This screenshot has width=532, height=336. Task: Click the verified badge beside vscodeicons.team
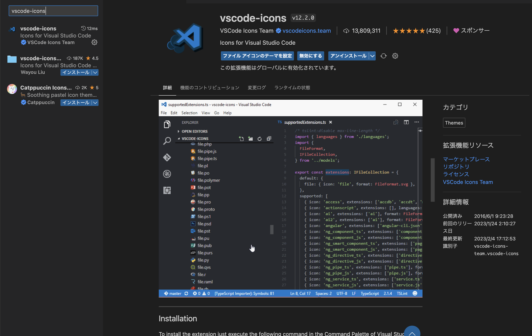279,31
